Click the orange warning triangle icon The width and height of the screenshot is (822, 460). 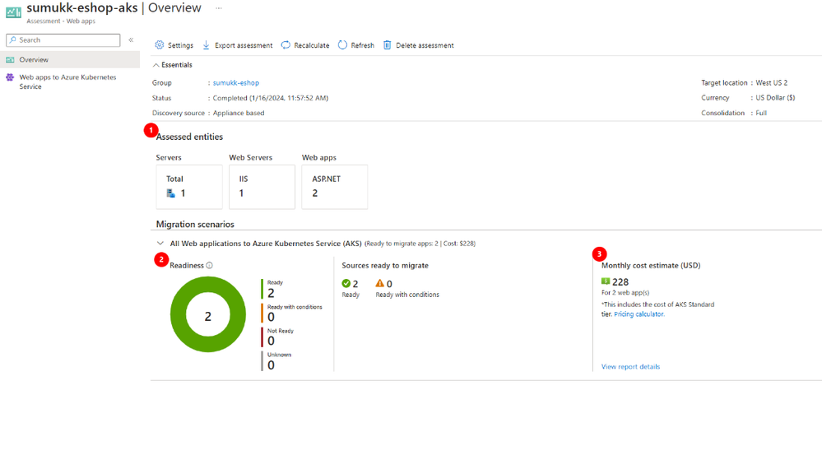coord(379,283)
